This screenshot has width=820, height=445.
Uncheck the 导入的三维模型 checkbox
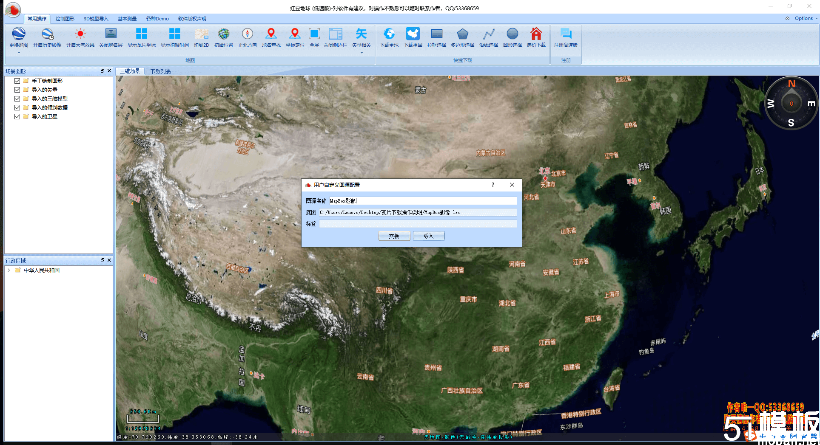(17, 99)
